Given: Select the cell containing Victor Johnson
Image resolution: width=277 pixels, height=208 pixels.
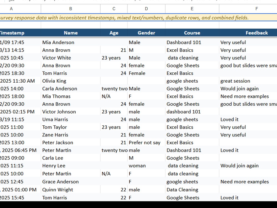Looking at the screenshot, I should pyautogui.click(x=70, y=111).
